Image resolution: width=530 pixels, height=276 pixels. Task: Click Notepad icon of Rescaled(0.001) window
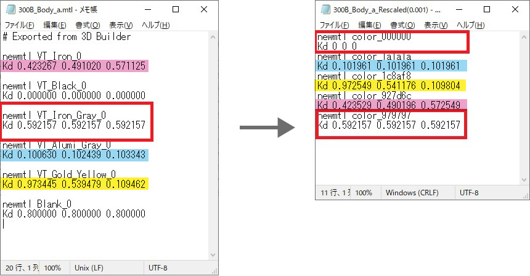[326, 9]
